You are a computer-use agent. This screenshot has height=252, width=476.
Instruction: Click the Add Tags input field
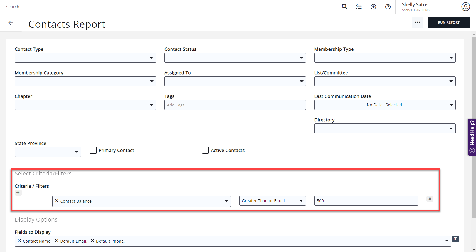235,105
